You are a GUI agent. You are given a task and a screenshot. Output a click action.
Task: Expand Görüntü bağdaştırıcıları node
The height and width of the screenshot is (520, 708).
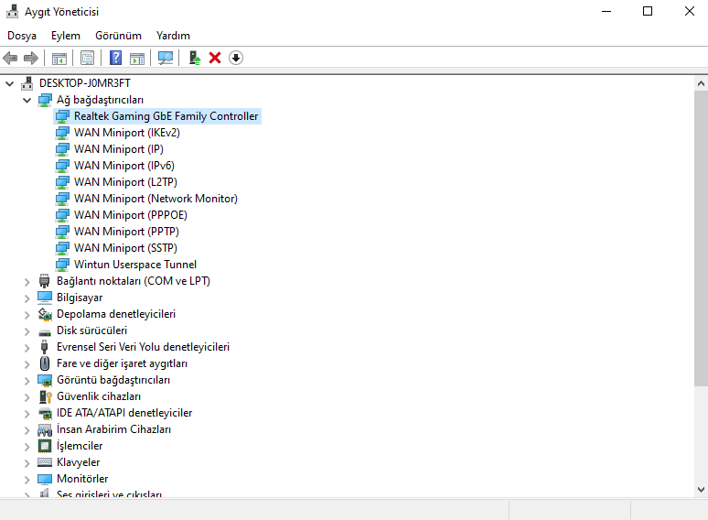27,381
